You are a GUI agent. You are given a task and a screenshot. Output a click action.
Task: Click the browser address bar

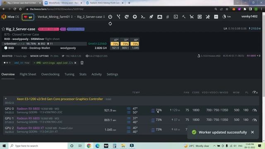(x=118, y=9)
